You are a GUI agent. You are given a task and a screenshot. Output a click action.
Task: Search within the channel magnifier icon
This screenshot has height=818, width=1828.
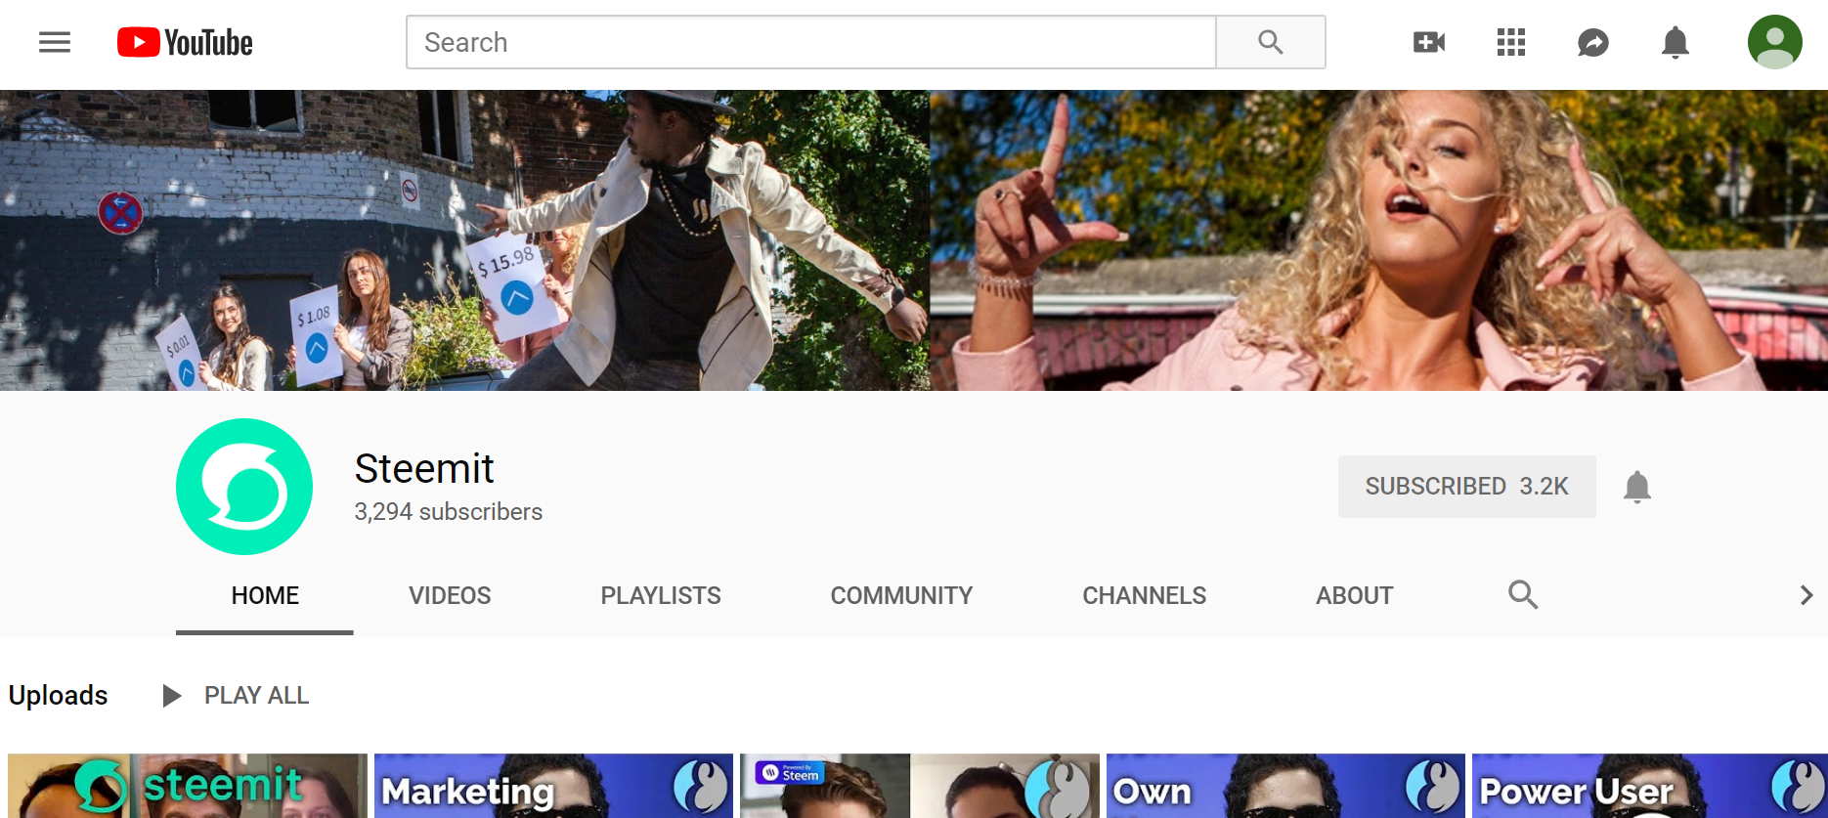[1523, 594]
